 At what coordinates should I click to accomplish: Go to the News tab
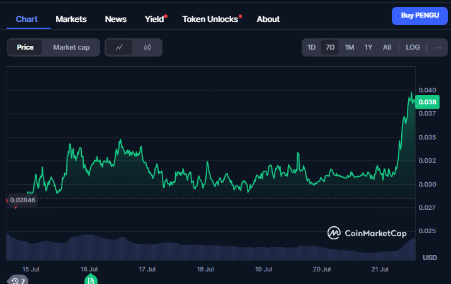[x=116, y=19]
